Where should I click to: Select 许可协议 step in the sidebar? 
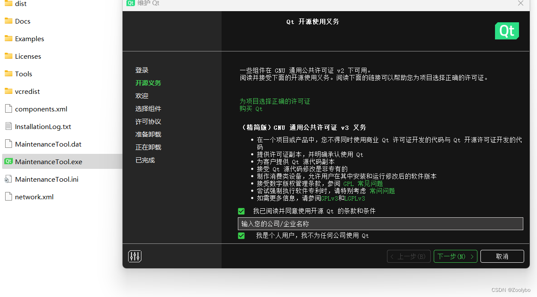(x=148, y=121)
